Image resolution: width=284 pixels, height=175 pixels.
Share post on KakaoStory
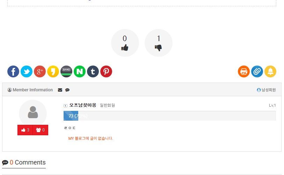point(53,71)
